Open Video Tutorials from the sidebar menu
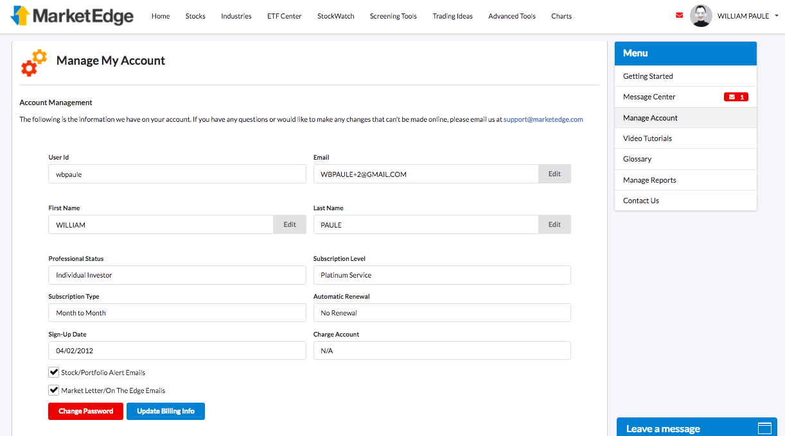Image resolution: width=785 pixels, height=436 pixels. tap(647, 138)
